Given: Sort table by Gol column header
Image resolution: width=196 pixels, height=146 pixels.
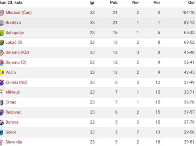Looking at the screenshot, I should (x=191, y=2).
